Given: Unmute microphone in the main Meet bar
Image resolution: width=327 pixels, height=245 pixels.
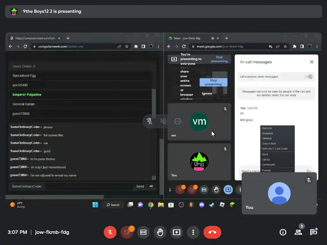Looking at the screenshot, I should (x=110, y=232).
